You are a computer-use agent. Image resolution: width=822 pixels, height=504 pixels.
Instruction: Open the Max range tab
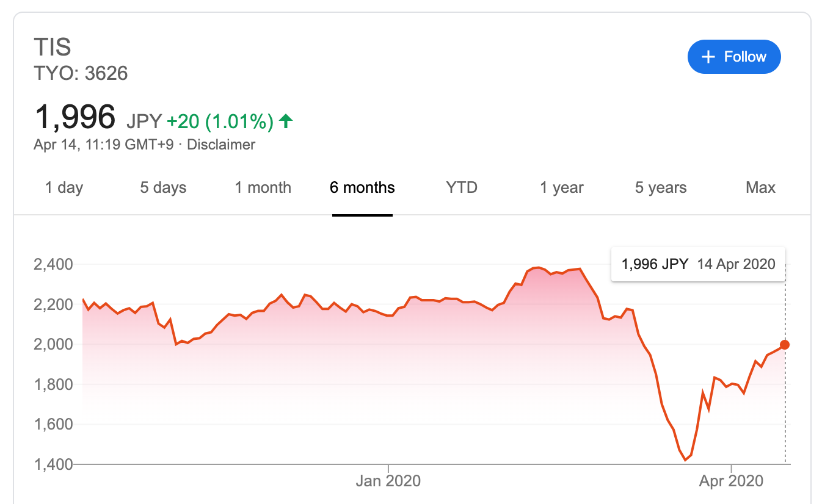[761, 187]
